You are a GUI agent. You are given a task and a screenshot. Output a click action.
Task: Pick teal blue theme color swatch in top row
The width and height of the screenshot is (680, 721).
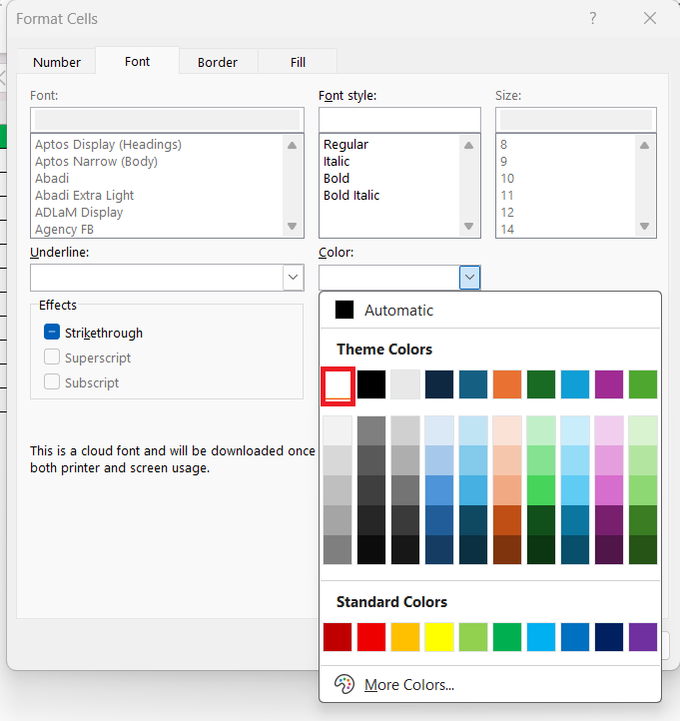tap(473, 384)
